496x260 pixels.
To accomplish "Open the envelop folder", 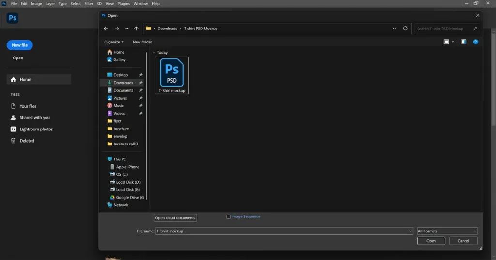I will click(x=117, y=136).
